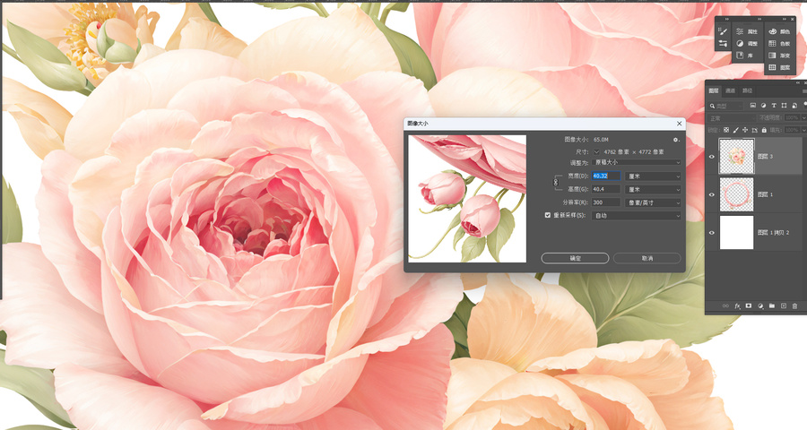Open the Gradients (渐变) panel
The image size is (807, 430).
click(780, 56)
